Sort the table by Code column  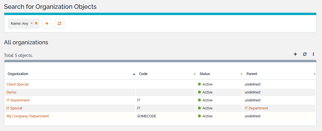click(x=143, y=74)
